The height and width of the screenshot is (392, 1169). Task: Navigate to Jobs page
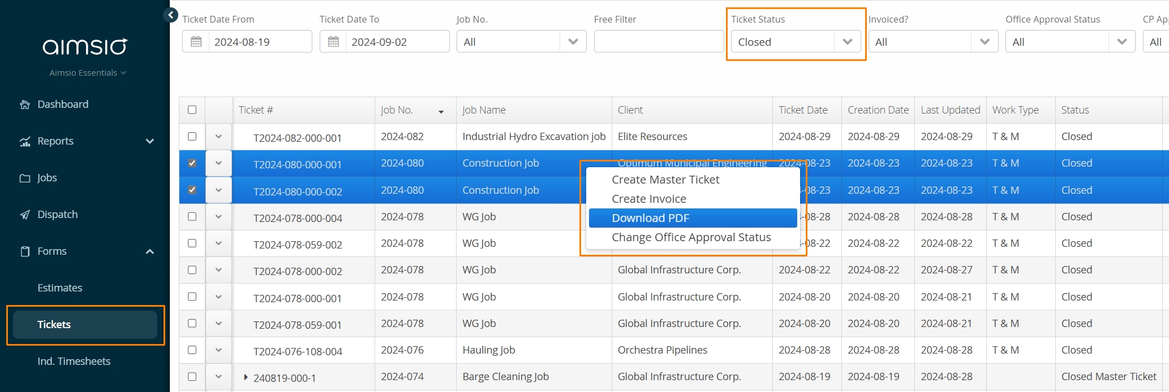click(x=47, y=178)
